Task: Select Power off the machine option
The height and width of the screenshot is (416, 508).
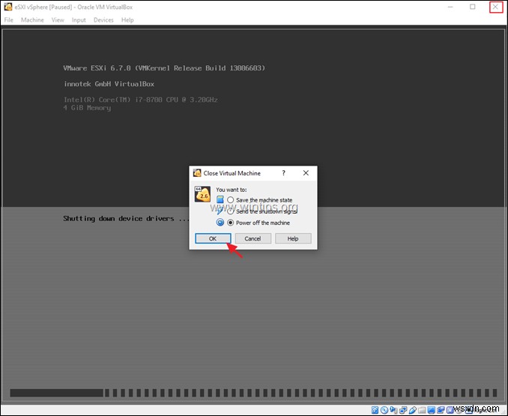Action: 230,223
